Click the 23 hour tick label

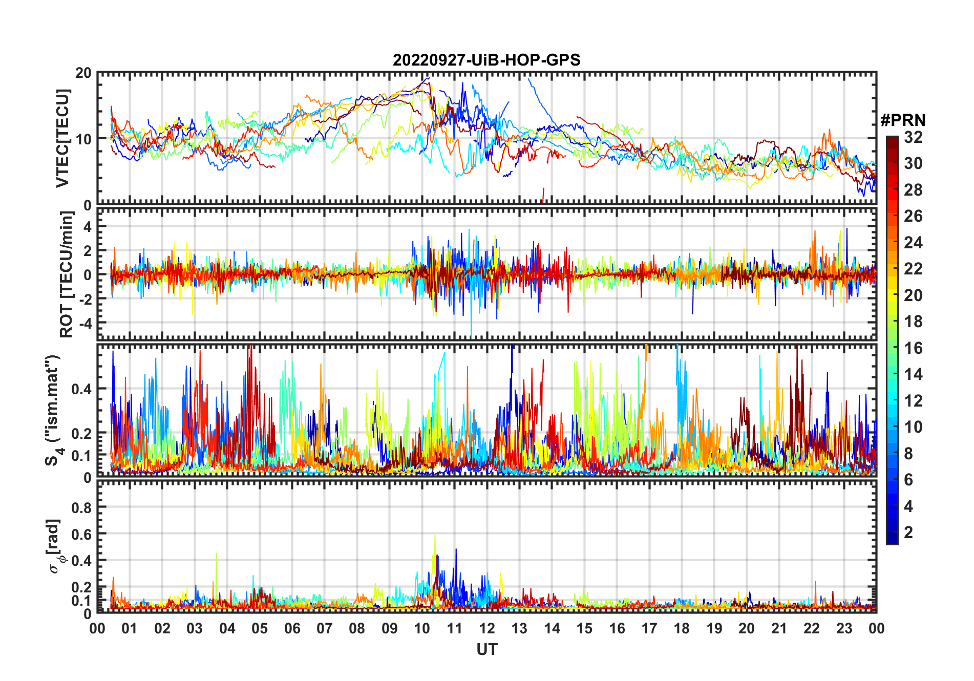click(844, 628)
